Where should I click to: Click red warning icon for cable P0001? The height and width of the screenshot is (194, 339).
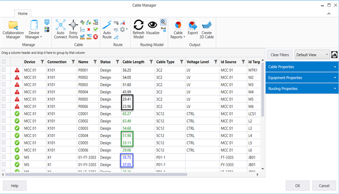(17, 70)
